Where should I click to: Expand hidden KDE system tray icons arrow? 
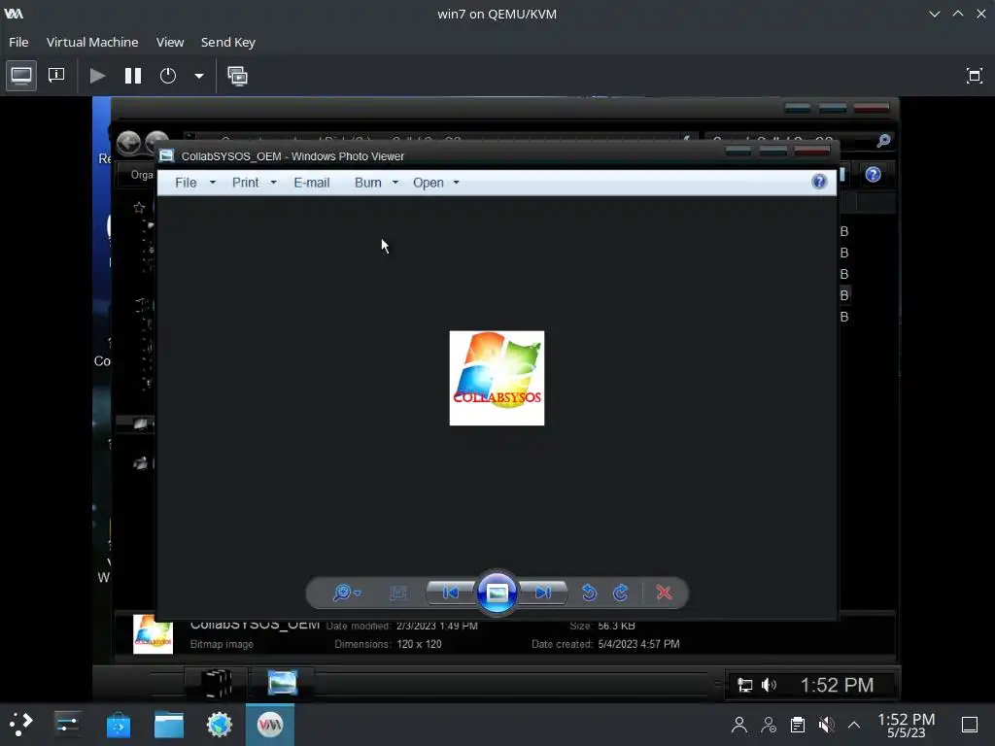[854, 725]
